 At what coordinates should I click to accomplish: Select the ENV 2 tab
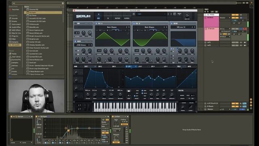tap(100, 67)
